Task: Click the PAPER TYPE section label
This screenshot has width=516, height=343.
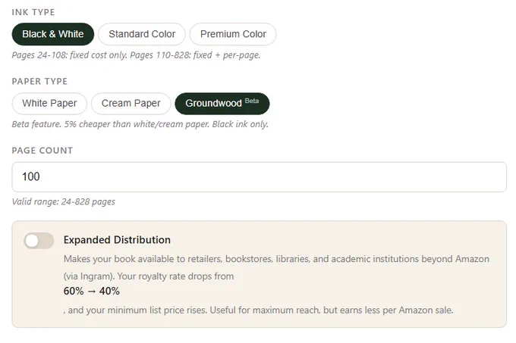Action: [x=39, y=81]
